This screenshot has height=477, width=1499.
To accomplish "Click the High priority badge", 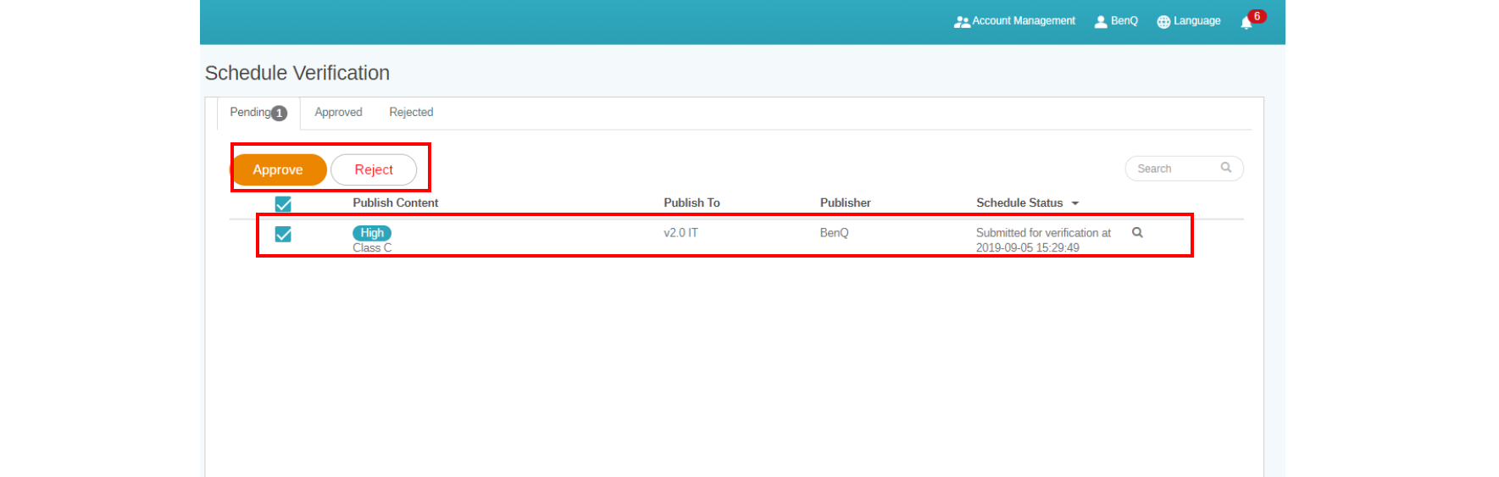I will click(372, 233).
